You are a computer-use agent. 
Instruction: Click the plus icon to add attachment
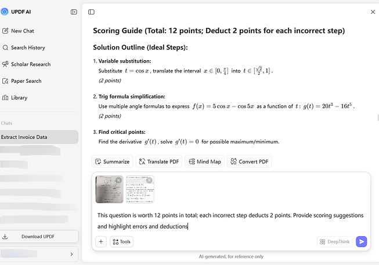point(101,241)
